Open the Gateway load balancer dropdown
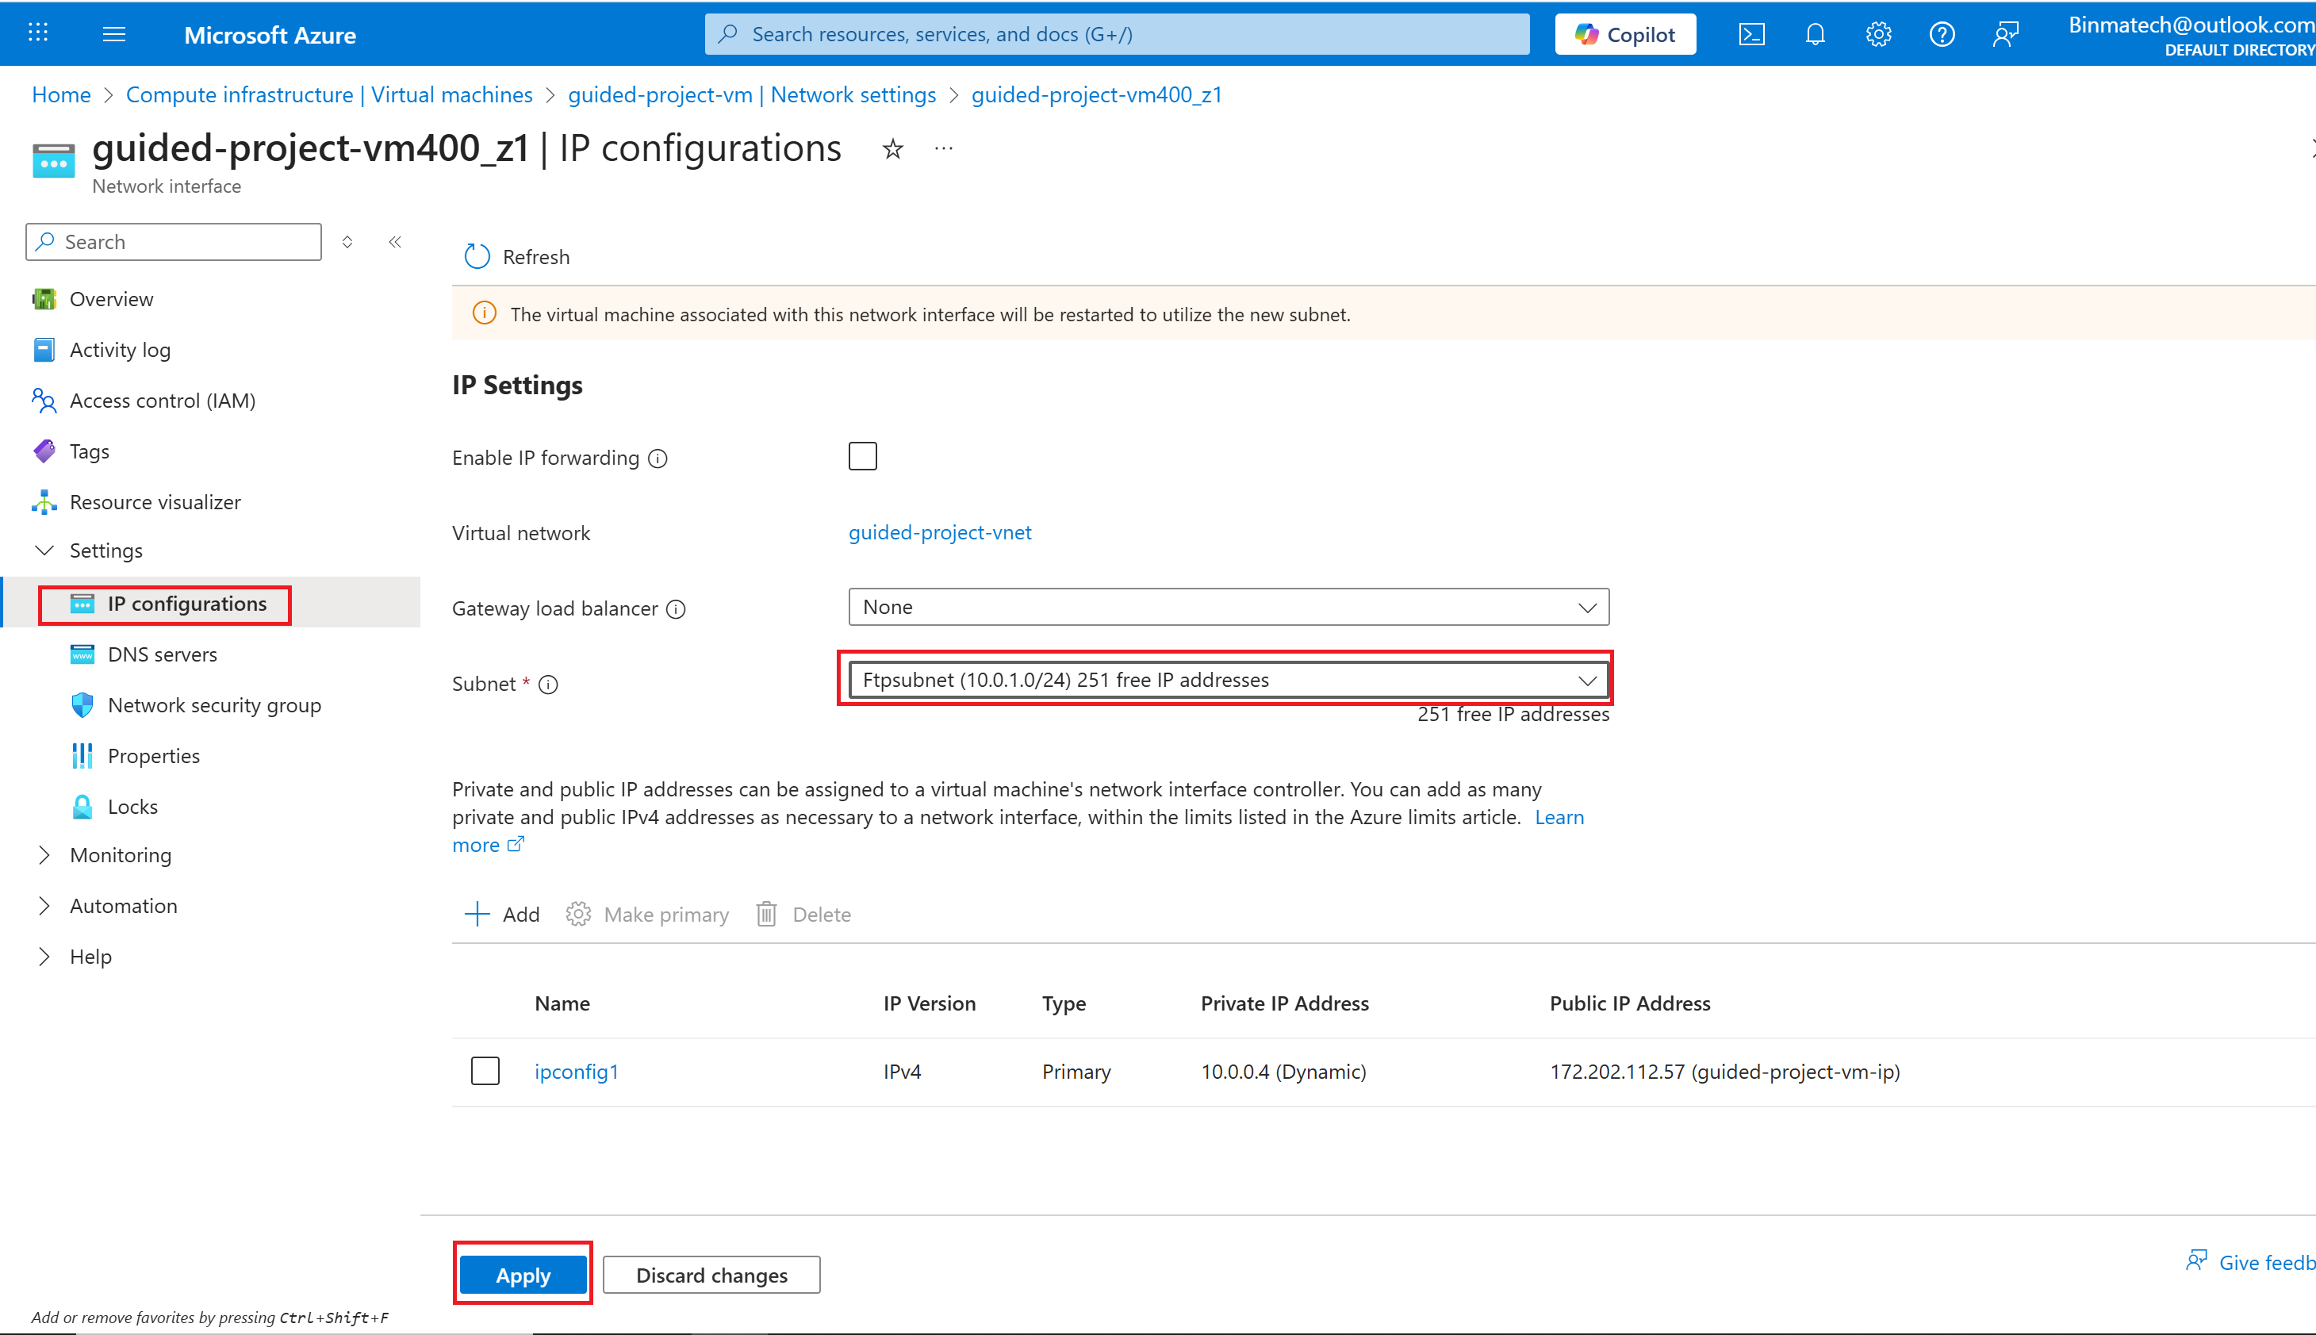Screen dimensions: 2316x1335 [1228, 607]
